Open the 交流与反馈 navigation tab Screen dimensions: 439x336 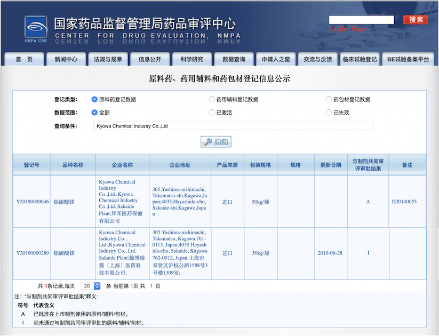point(318,59)
